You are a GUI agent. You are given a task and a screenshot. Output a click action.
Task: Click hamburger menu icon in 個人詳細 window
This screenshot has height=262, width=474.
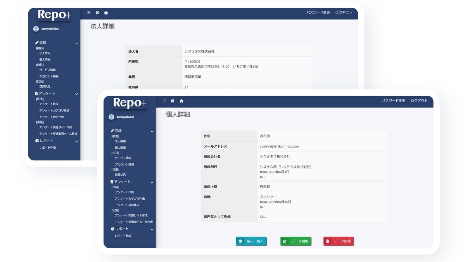point(164,101)
